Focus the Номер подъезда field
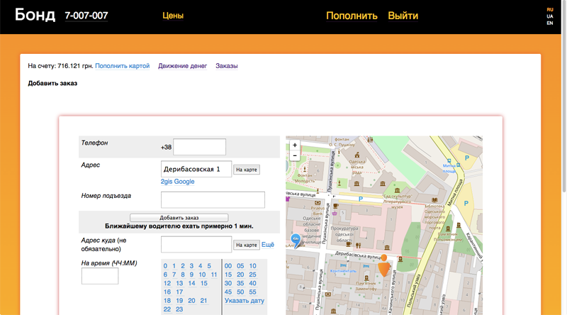567x315 pixels. 213,200
